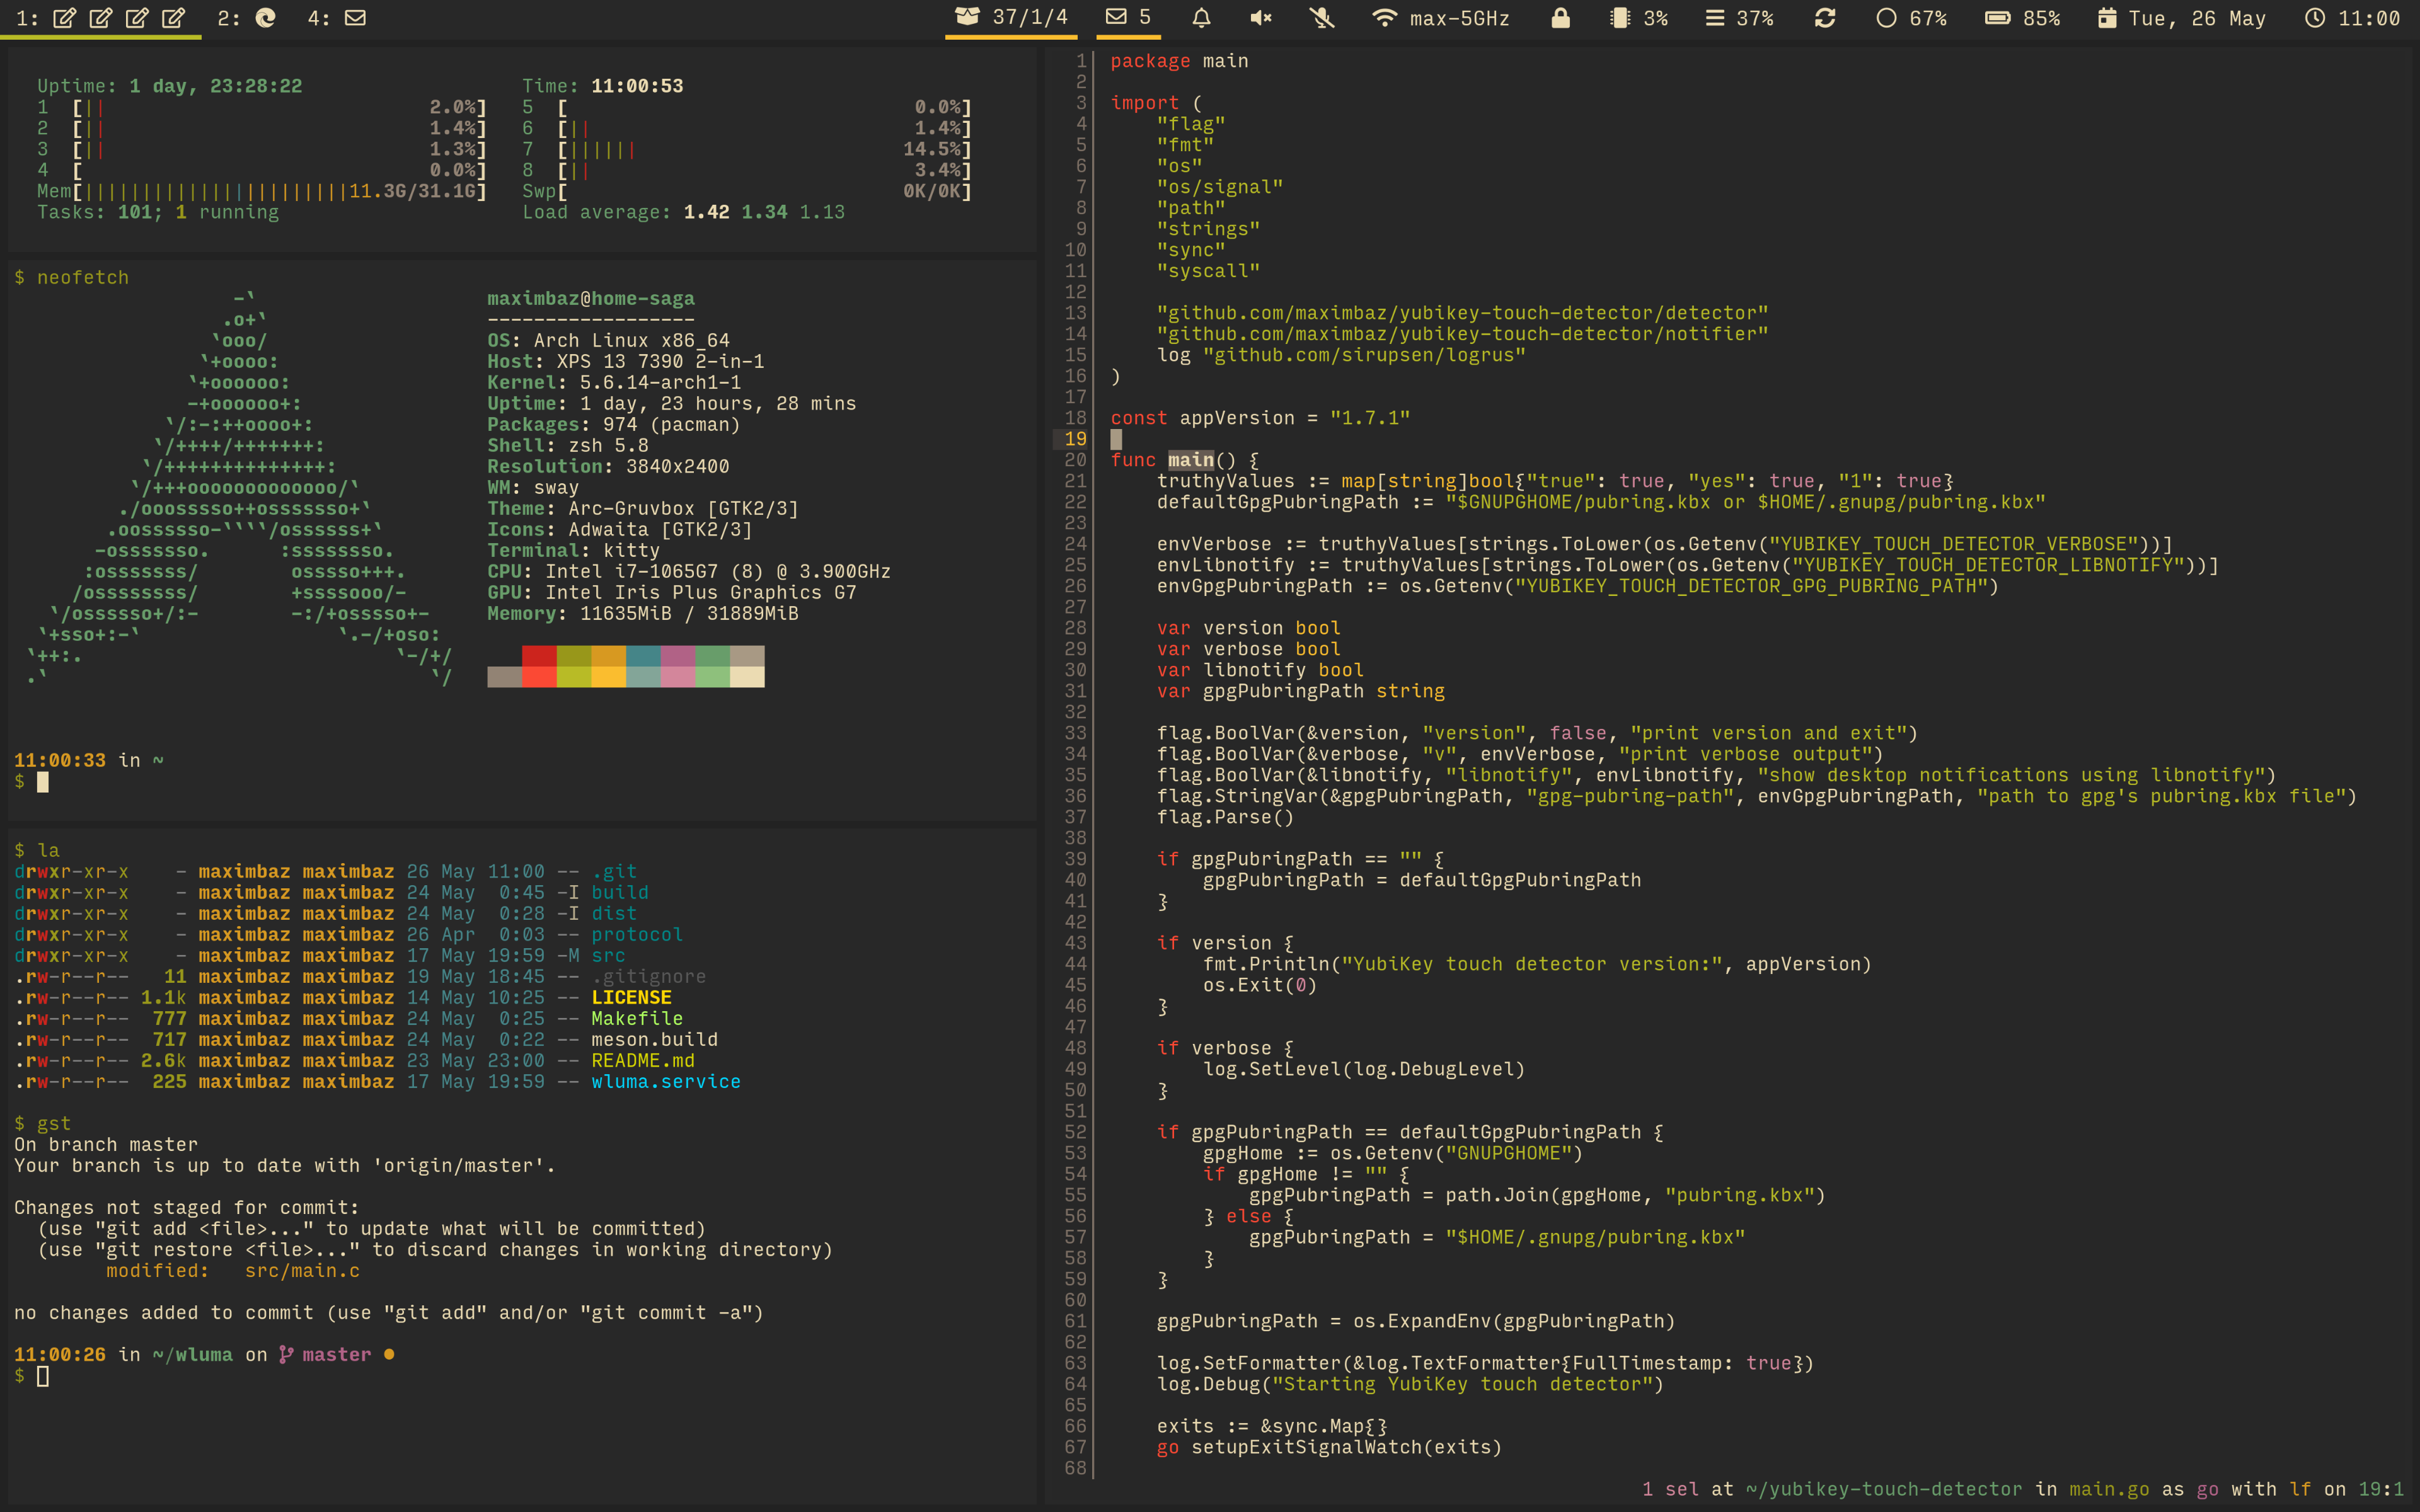2420x1512 pixels.
Task: Click the workspace number '2:' label
Action: coord(229,18)
